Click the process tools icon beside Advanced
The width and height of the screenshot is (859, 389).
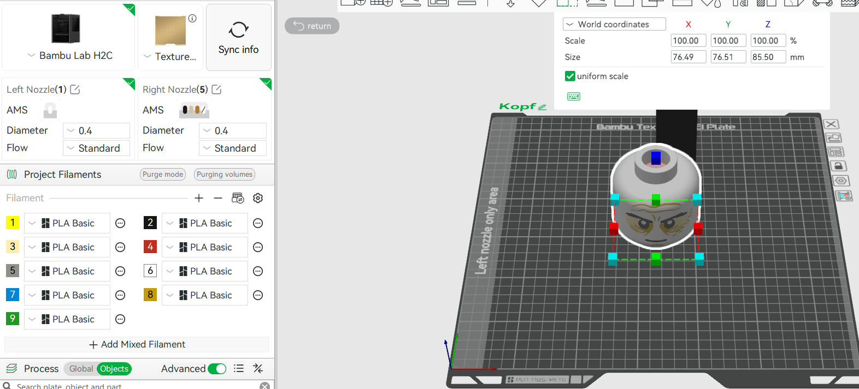[258, 369]
